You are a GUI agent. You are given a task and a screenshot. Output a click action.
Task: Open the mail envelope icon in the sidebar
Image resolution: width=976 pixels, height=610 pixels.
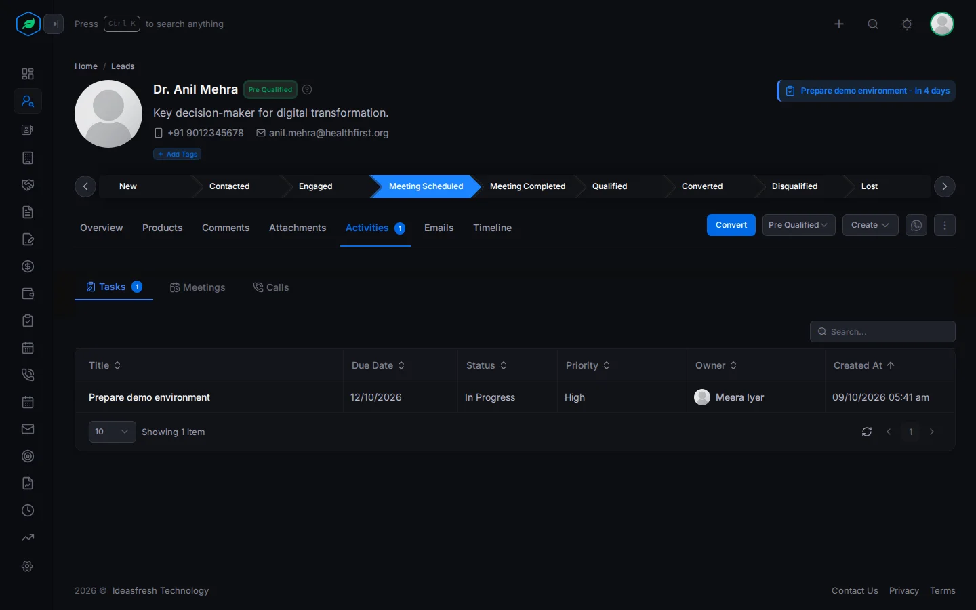[x=28, y=429]
